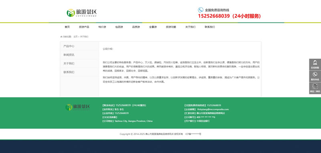
Task: Click the footer 企业传真 line
Action: pos(115,113)
